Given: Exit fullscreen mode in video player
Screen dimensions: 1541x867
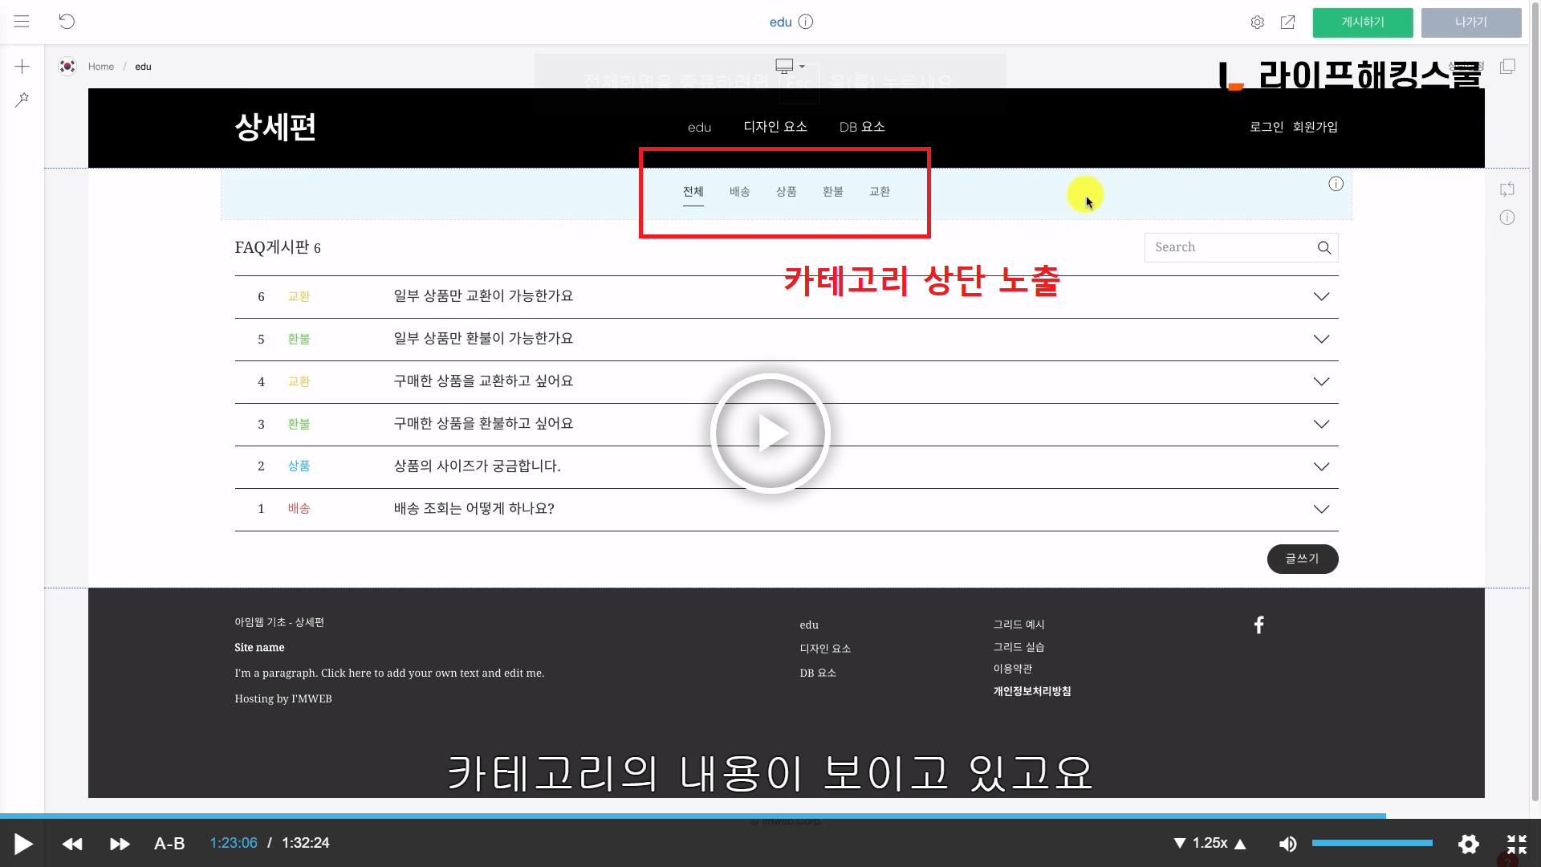Looking at the screenshot, I should (1516, 844).
